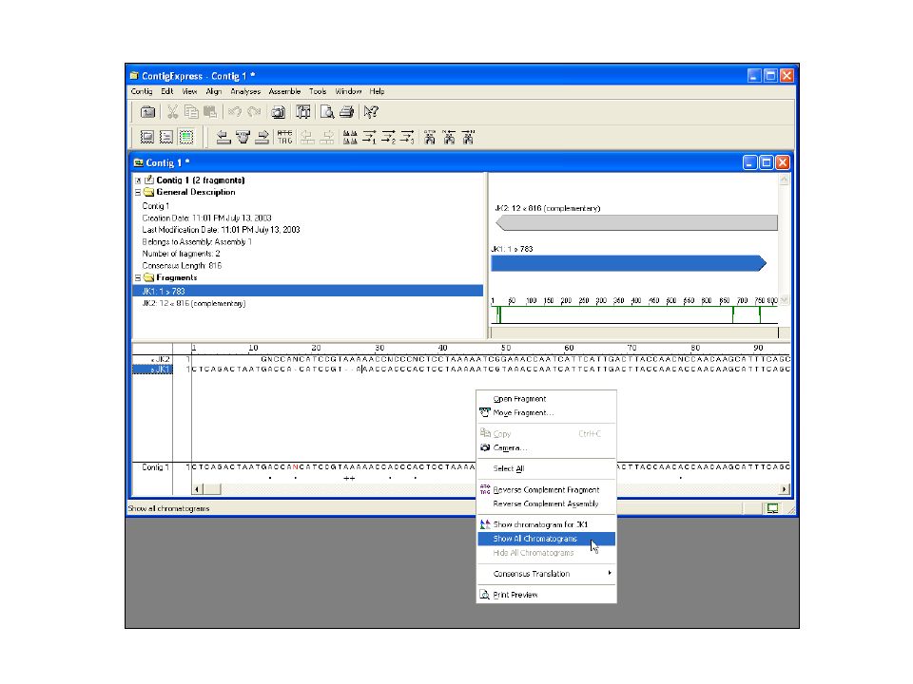Click the Camera snapshot toolbar icon
This screenshot has width=913, height=684.
(279, 112)
